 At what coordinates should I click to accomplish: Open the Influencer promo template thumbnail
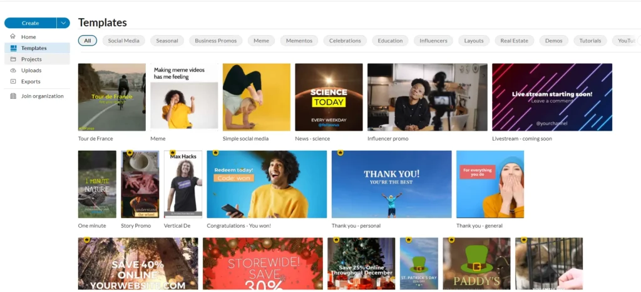point(427,97)
